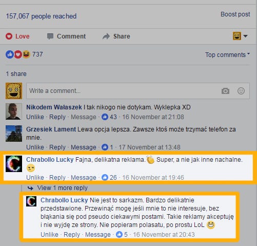Screen dimensions: 257x246
Task: Click the Share arrow icon
Action: tap(106, 36)
